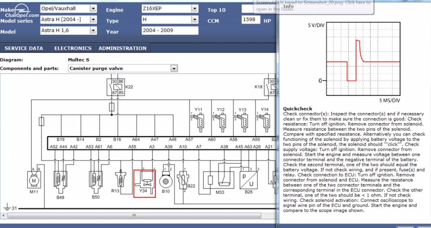The width and height of the screenshot is (431, 228).
Task: Click pin label B14 on the ECU
Action: pyautogui.click(x=80, y=139)
